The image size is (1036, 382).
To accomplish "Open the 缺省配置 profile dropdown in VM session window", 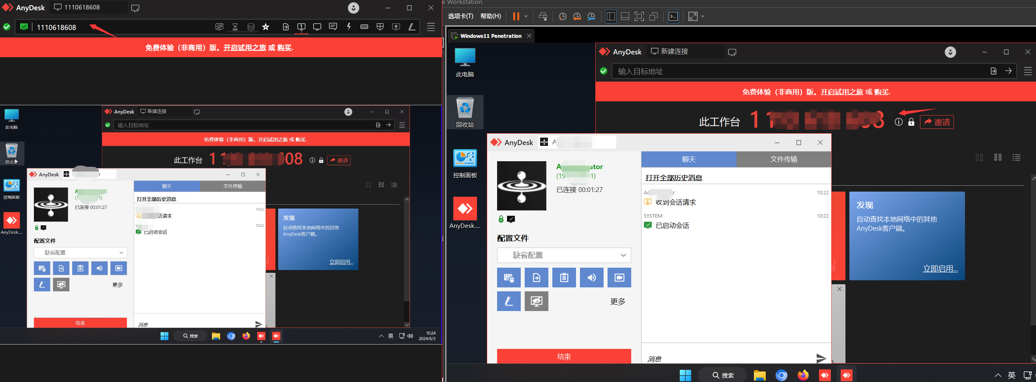I will [564, 255].
